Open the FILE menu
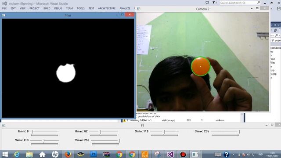 pos(4,8)
